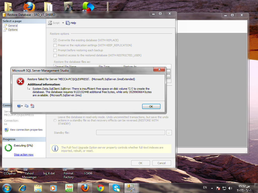Click the Standby file text field
This screenshot has height=193, width=258.
[131, 133]
